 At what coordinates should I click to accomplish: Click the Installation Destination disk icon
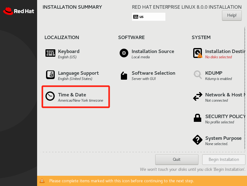[198, 53]
